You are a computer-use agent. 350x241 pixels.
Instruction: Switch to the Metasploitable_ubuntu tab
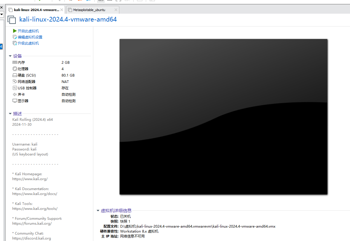(92, 10)
